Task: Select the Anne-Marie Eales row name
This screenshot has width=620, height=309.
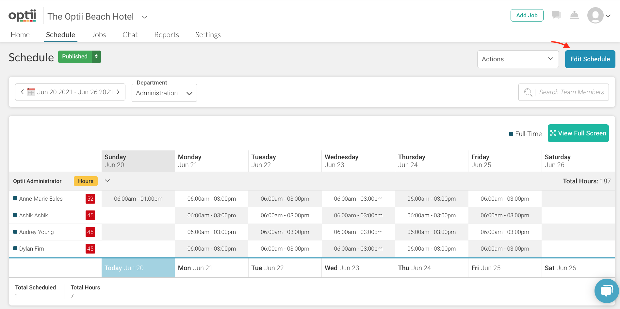Action: click(x=41, y=199)
